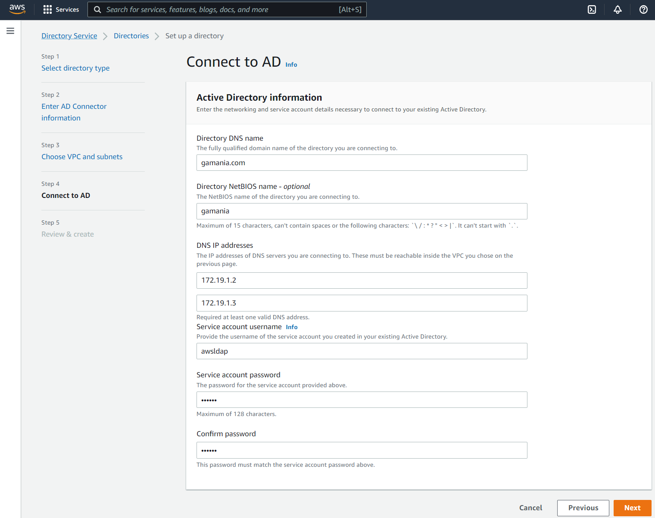Click Info next to Service account username
Screen dimensions: 655x518
291,327
